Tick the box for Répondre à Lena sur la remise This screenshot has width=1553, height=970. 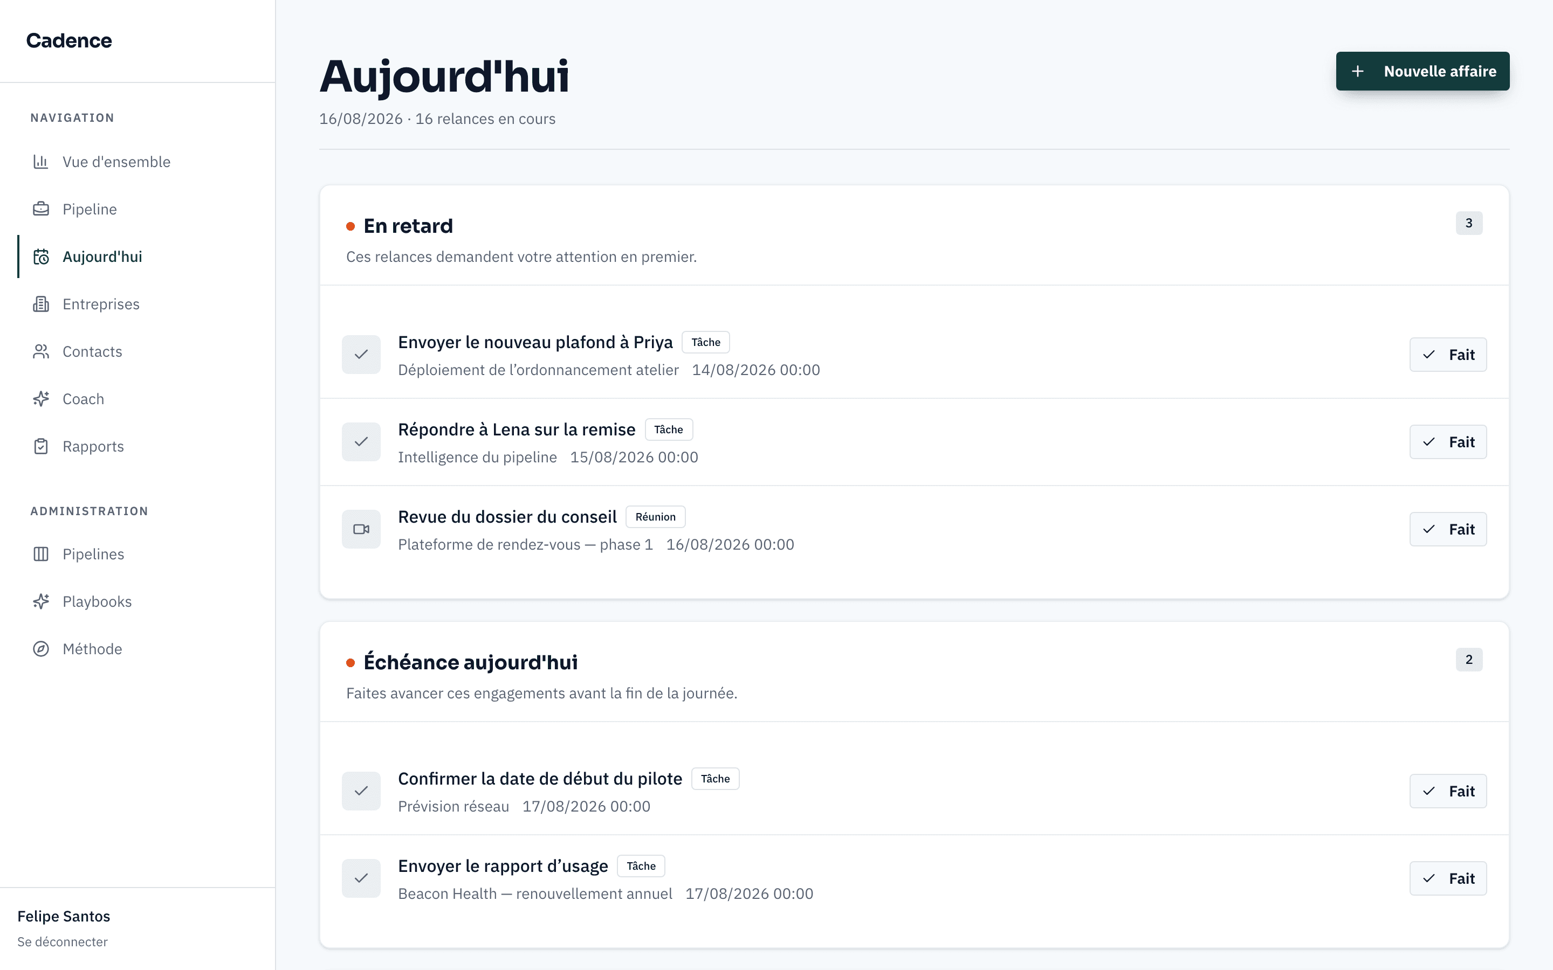click(x=361, y=442)
